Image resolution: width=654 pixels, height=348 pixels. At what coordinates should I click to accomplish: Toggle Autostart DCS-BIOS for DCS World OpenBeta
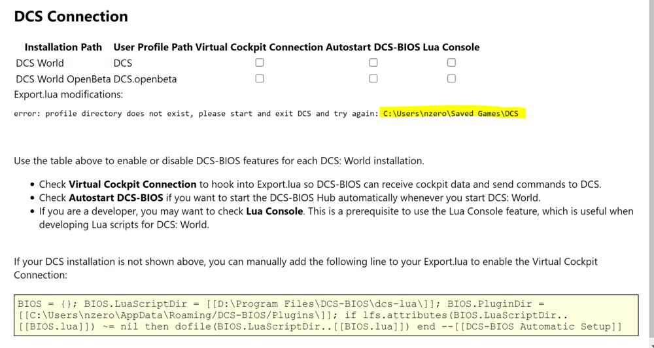(x=373, y=78)
